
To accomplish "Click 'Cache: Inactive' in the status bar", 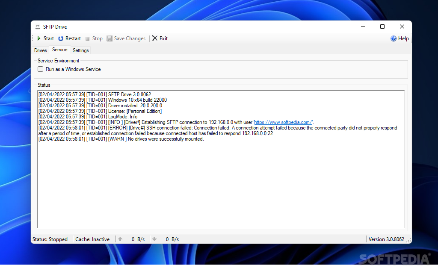I will [x=92, y=239].
